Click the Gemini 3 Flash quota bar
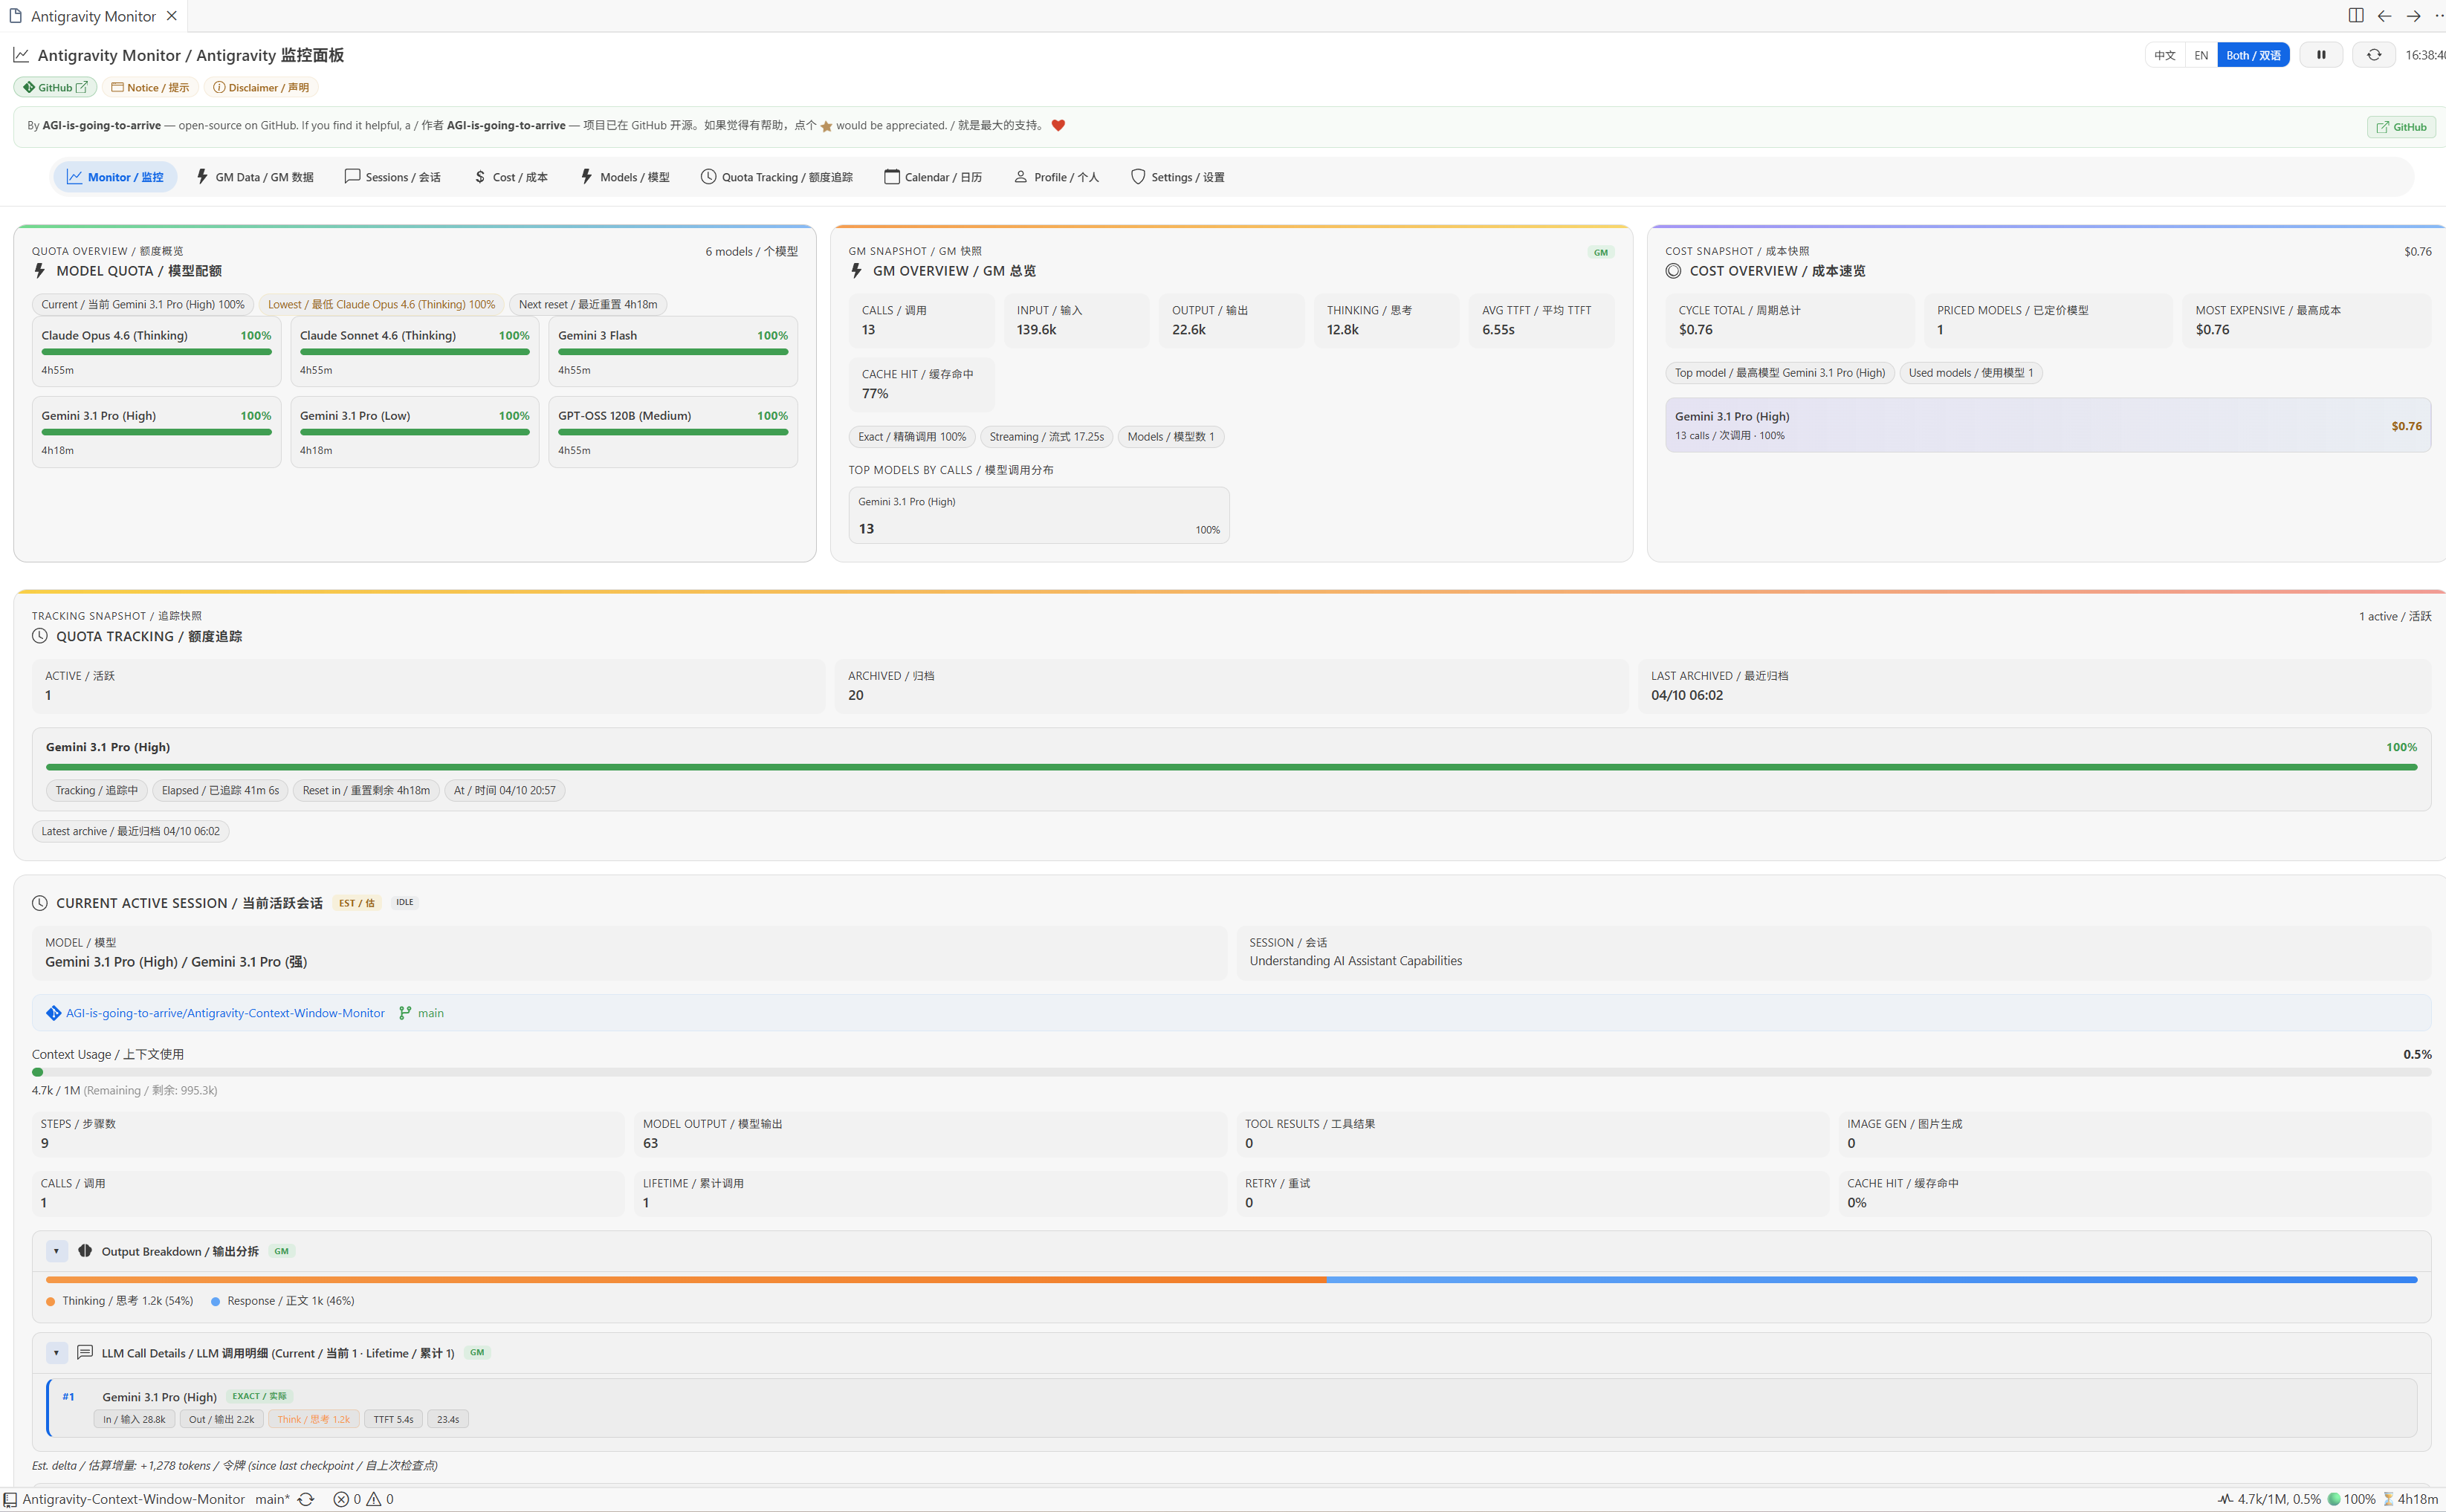This screenshot has width=2446, height=1512. tap(673, 352)
